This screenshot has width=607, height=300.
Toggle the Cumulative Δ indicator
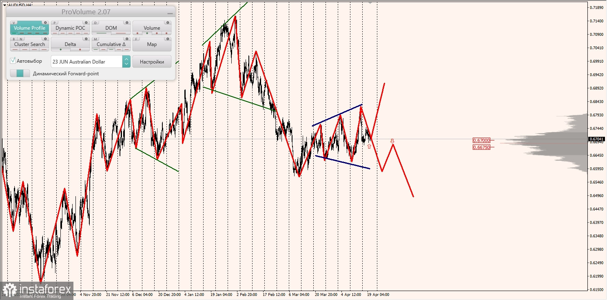[x=111, y=44]
